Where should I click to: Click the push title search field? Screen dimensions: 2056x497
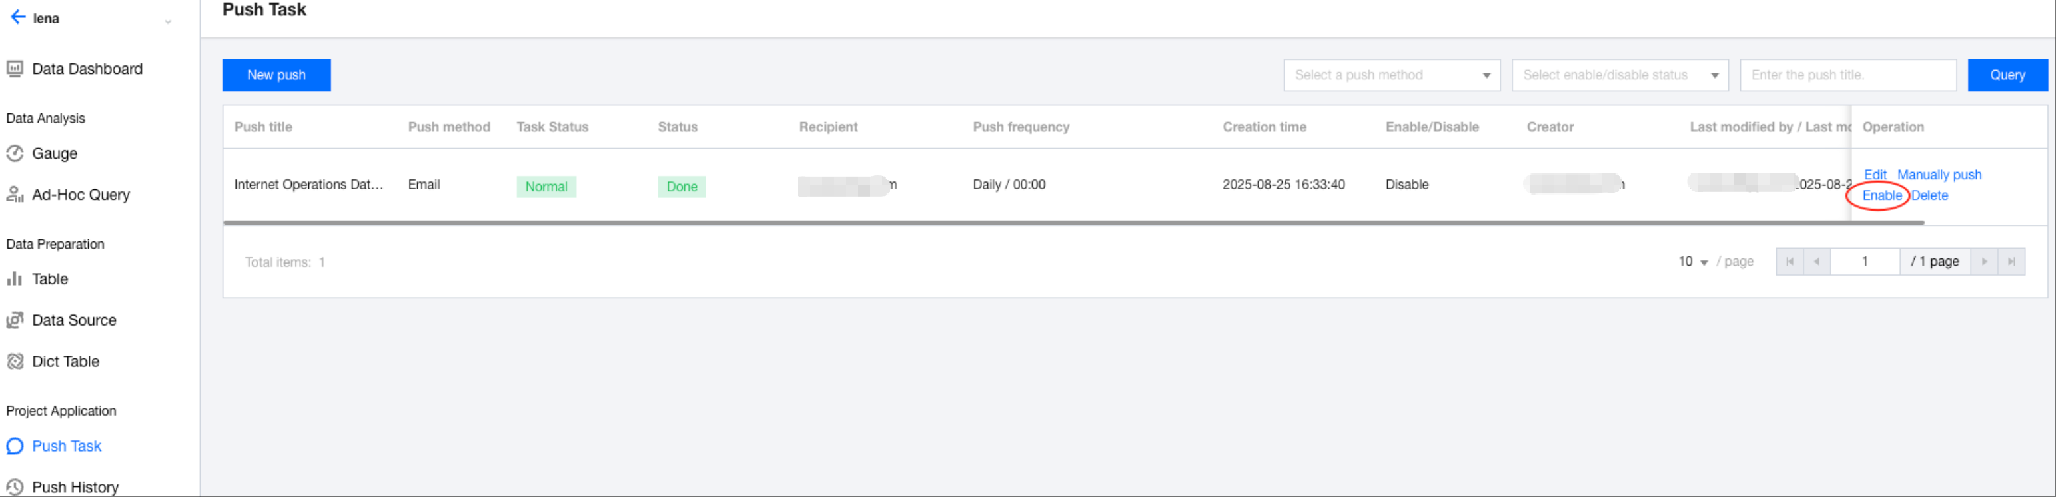(x=1847, y=75)
